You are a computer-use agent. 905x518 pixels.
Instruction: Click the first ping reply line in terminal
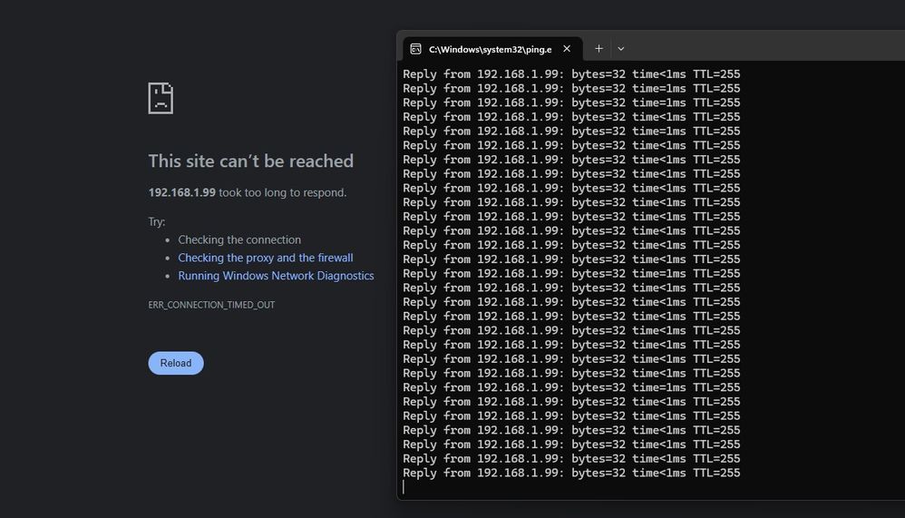point(571,74)
